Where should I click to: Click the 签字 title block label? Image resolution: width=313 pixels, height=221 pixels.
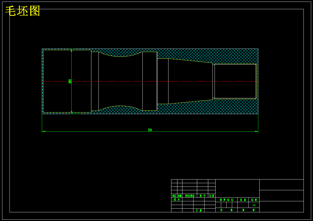pos(203,196)
